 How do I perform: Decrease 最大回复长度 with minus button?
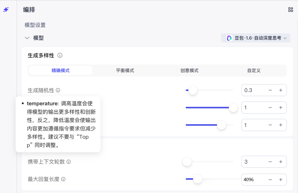(270, 179)
